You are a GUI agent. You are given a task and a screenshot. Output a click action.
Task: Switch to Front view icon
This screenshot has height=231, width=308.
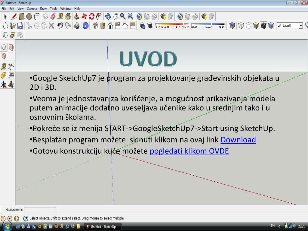[110, 26]
